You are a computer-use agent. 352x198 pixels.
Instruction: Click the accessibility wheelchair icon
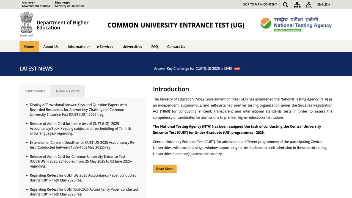tap(309, 5)
